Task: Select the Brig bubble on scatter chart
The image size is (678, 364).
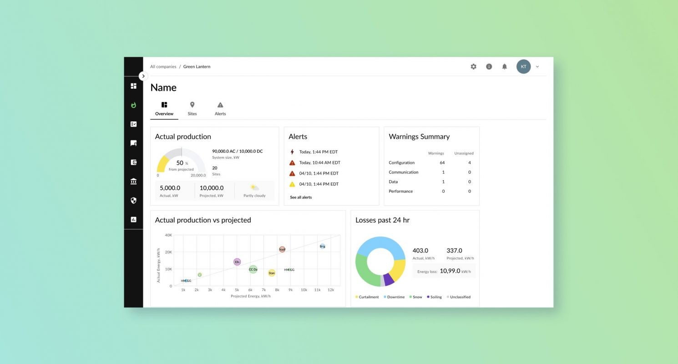Action: click(323, 246)
